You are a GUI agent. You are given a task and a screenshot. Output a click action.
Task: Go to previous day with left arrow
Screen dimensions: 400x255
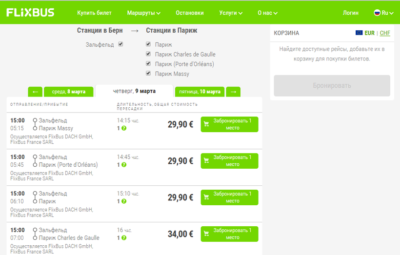35,92
